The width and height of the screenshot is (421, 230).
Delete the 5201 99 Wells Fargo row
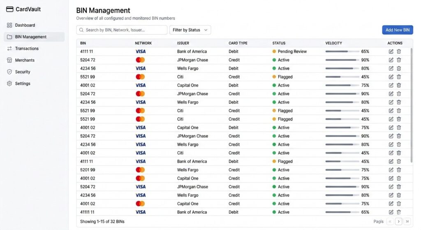[399, 170]
